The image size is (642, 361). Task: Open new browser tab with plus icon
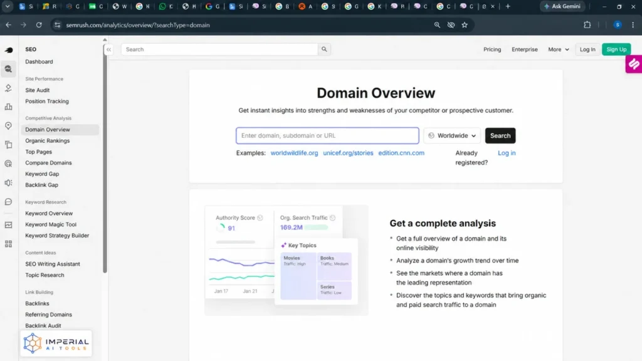click(x=508, y=6)
